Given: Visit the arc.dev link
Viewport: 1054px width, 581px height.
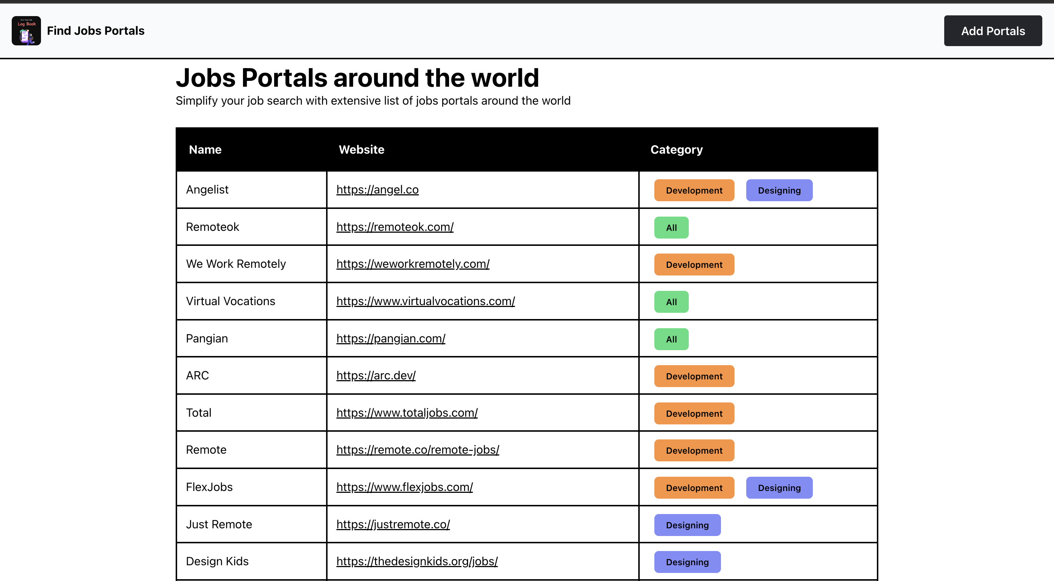Looking at the screenshot, I should pyautogui.click(x=375, y=375).
